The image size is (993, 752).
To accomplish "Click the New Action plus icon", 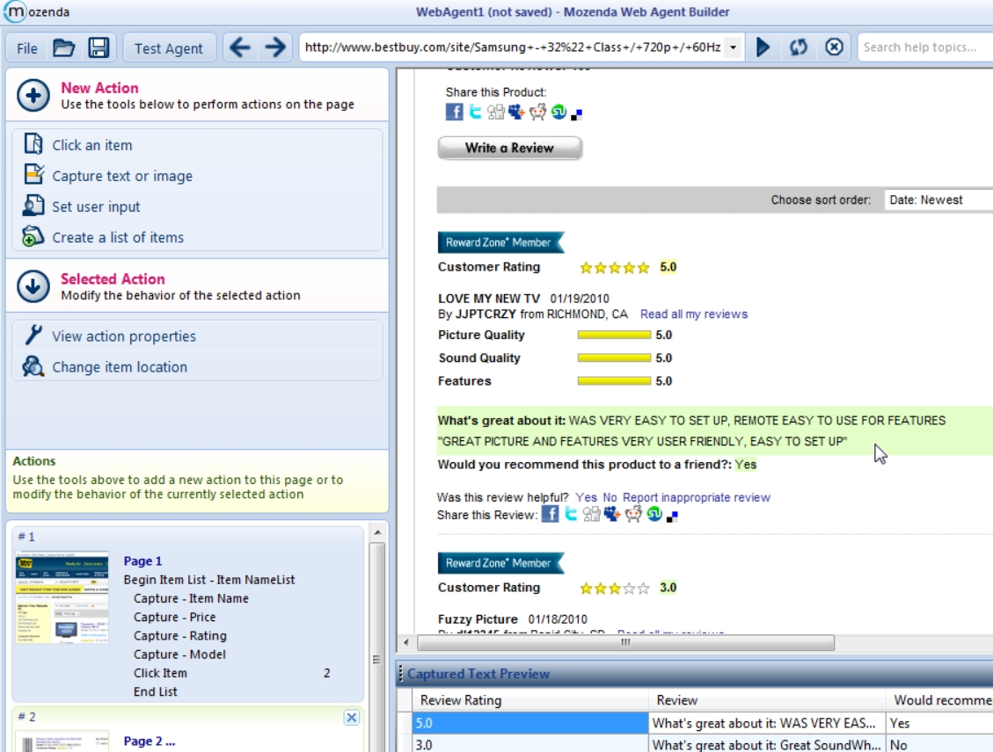I will coord(33,96).
